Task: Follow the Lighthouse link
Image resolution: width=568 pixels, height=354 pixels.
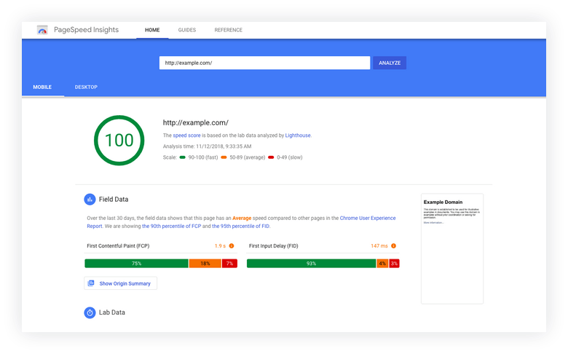Action: [298, 135]
